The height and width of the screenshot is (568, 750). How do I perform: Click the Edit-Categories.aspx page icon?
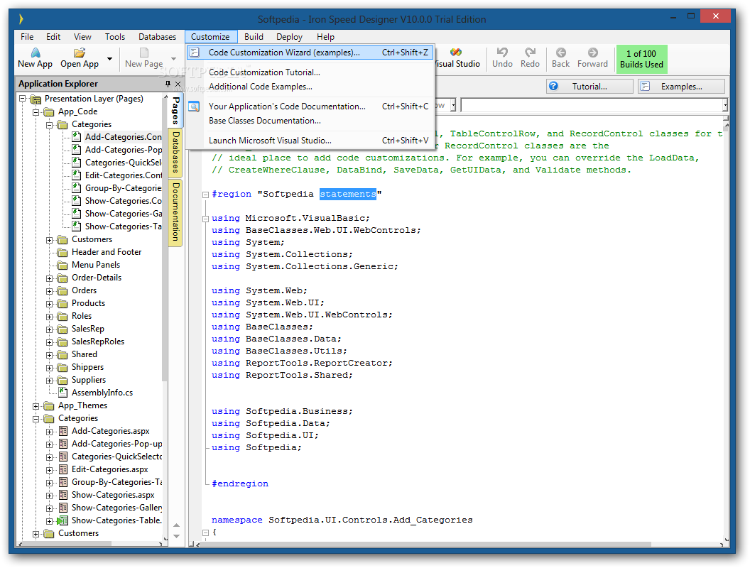[62, 469]
